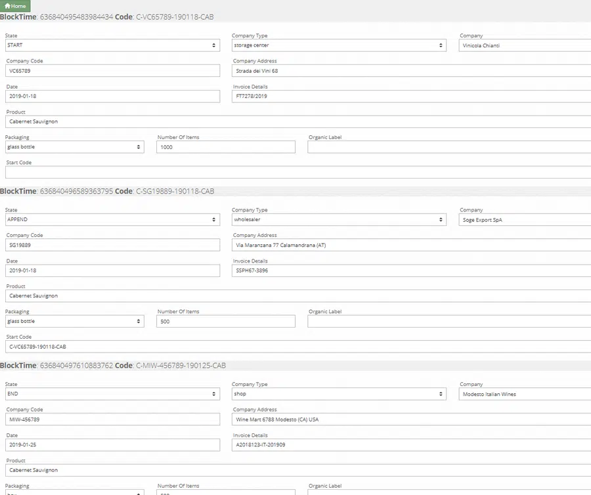
Task: Open Company Type dropdown showing shop
Action: pos(339,394)
